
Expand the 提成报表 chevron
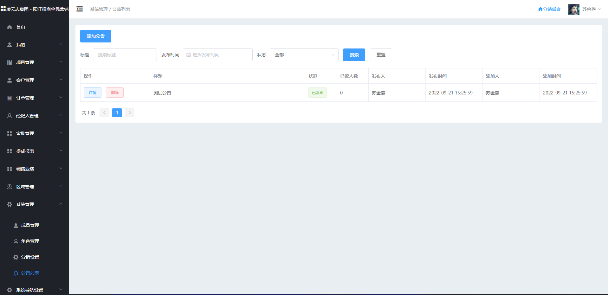(x=61, y=151)
